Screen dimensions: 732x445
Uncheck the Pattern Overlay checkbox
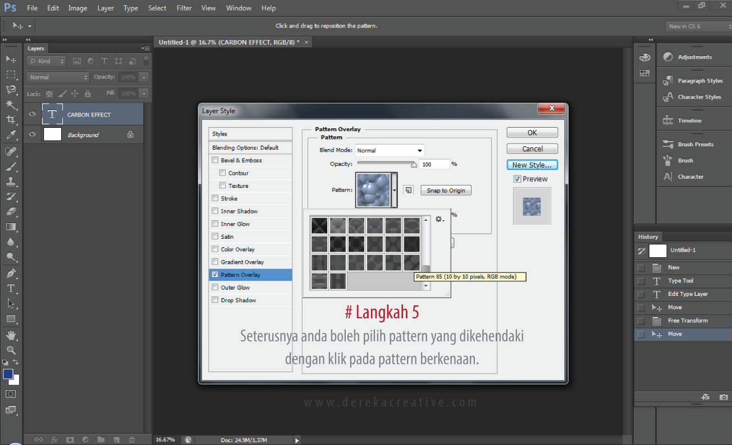pyautogui.click(x=215, y=275)
